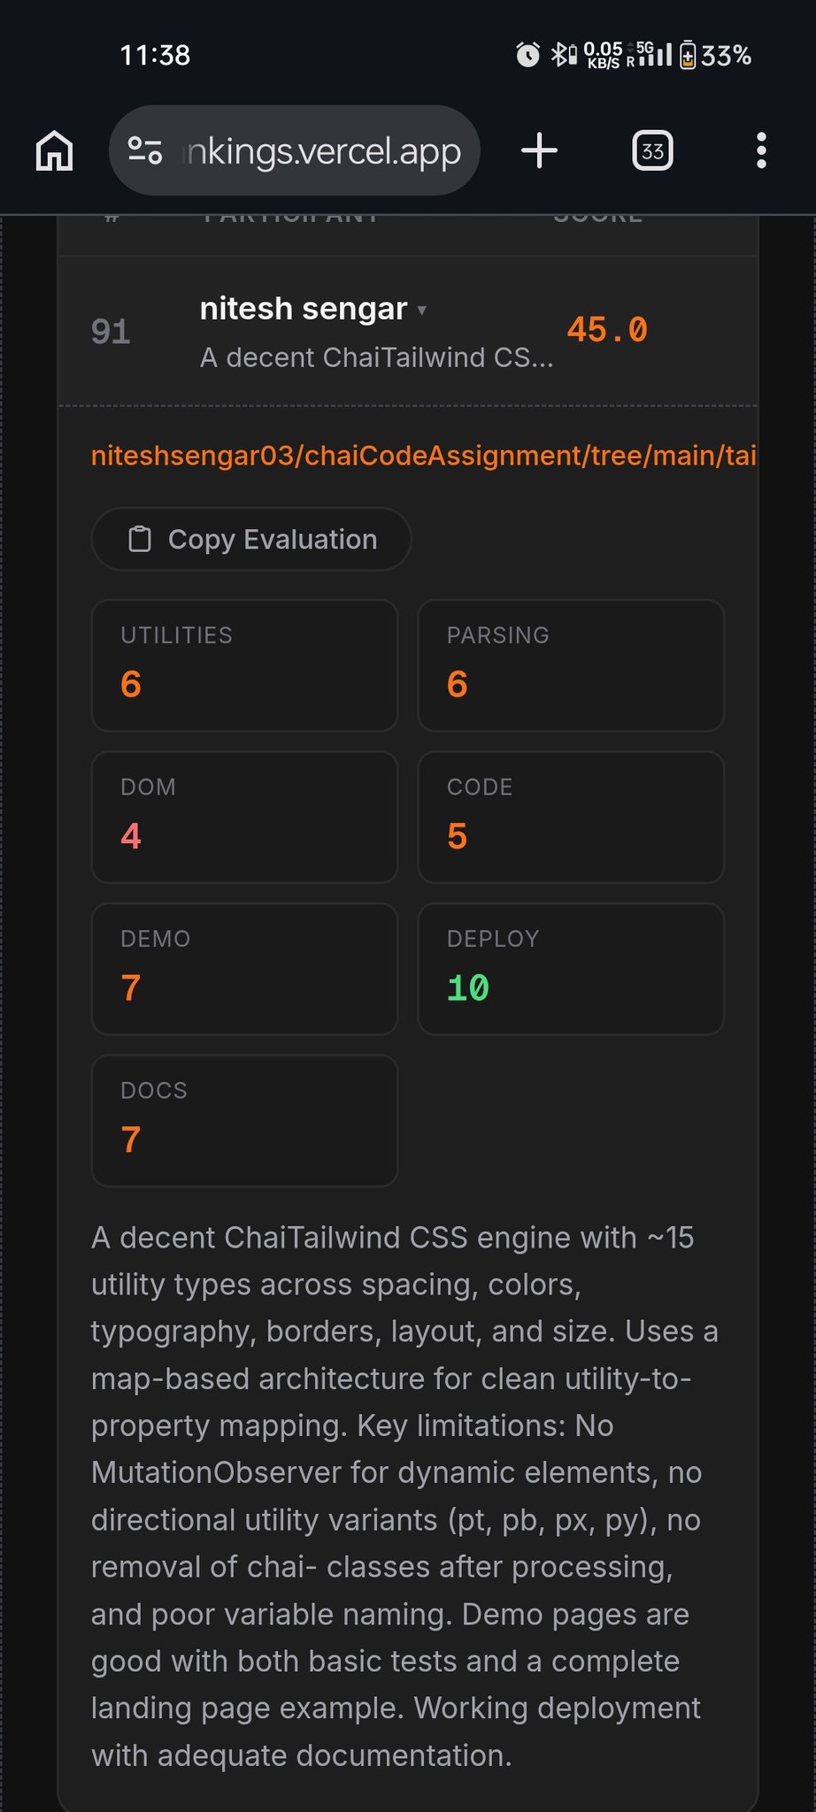Select the Deploy score card

[571, 969]
